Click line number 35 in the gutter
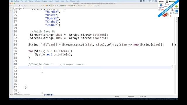Screen dimensions: 187x105 point(15,48)
